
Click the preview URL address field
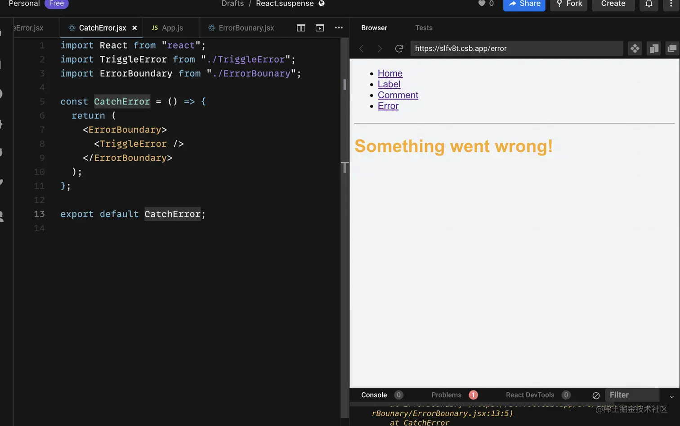click(x=516, y=49)
